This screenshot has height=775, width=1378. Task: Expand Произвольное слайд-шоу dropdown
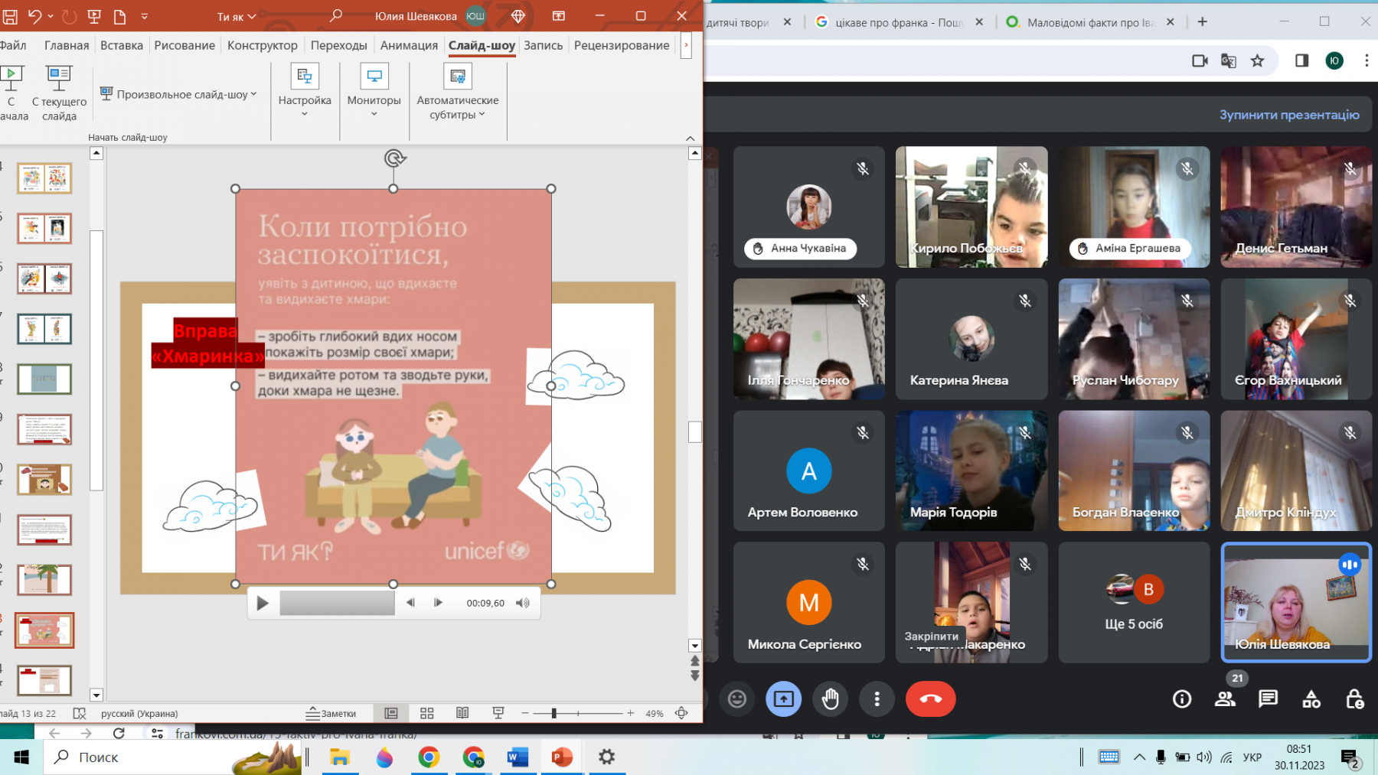[179, 94]
